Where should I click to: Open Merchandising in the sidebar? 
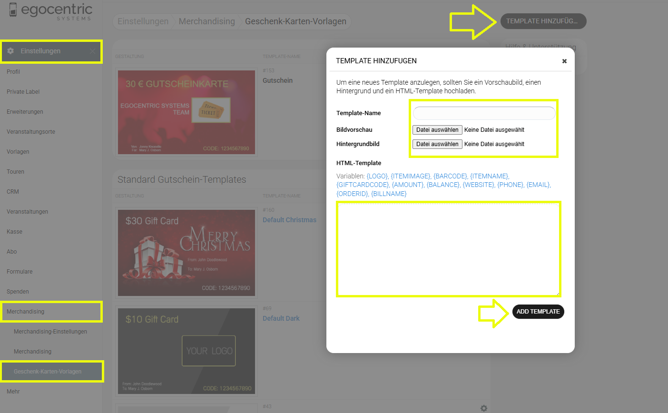[26, 312]
